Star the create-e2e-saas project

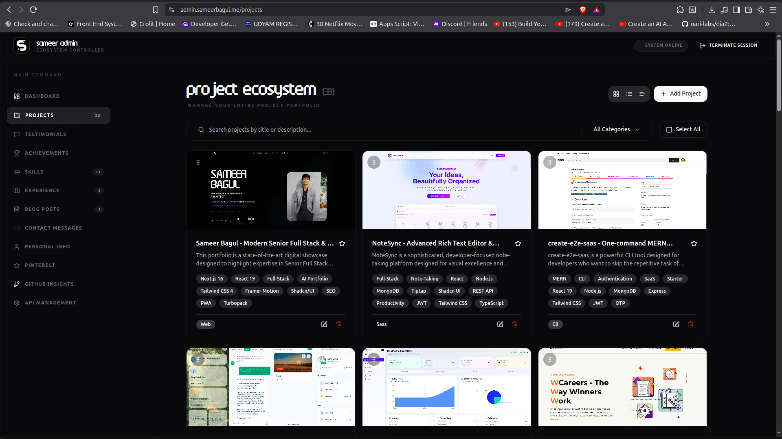coord(694,243)
